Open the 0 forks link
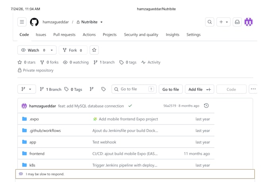 [49, 62]
